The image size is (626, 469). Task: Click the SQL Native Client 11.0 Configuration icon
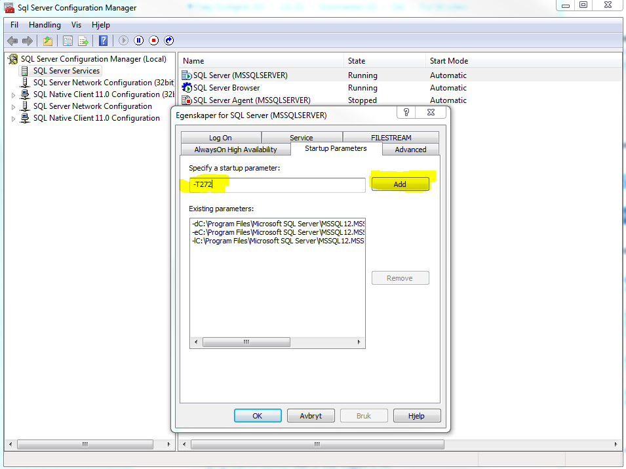25,118
